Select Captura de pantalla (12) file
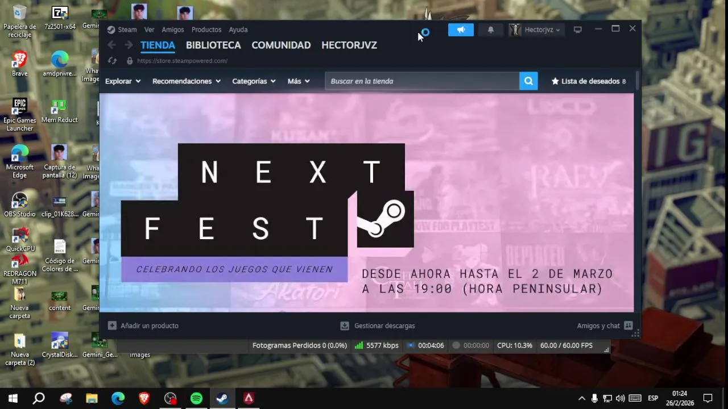The width and height of the screenshot is (728, 409). (59, 161)
